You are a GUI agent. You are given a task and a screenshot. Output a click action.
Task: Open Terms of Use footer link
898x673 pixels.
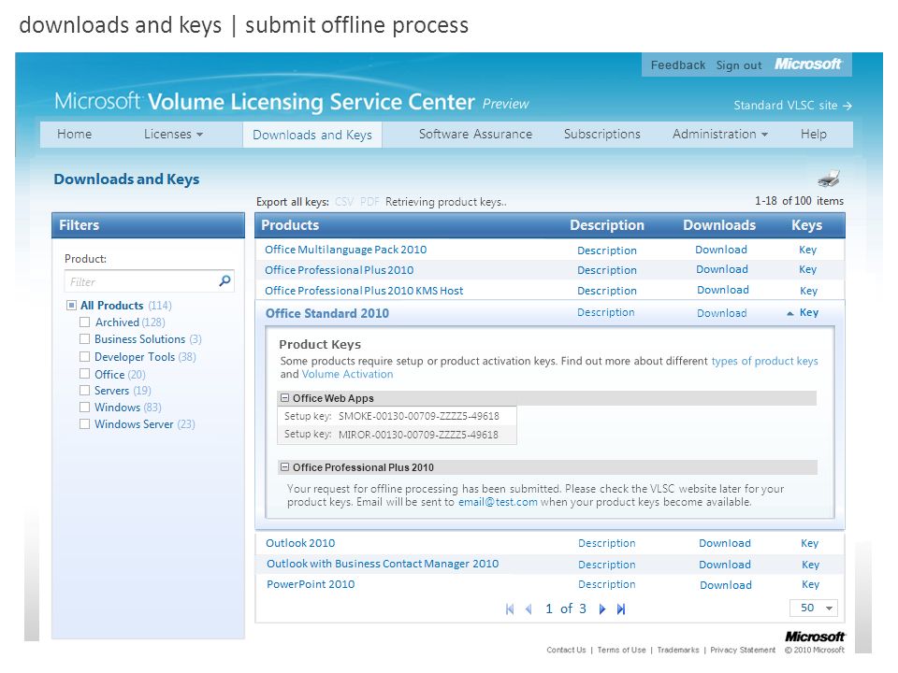pos(621,650)
